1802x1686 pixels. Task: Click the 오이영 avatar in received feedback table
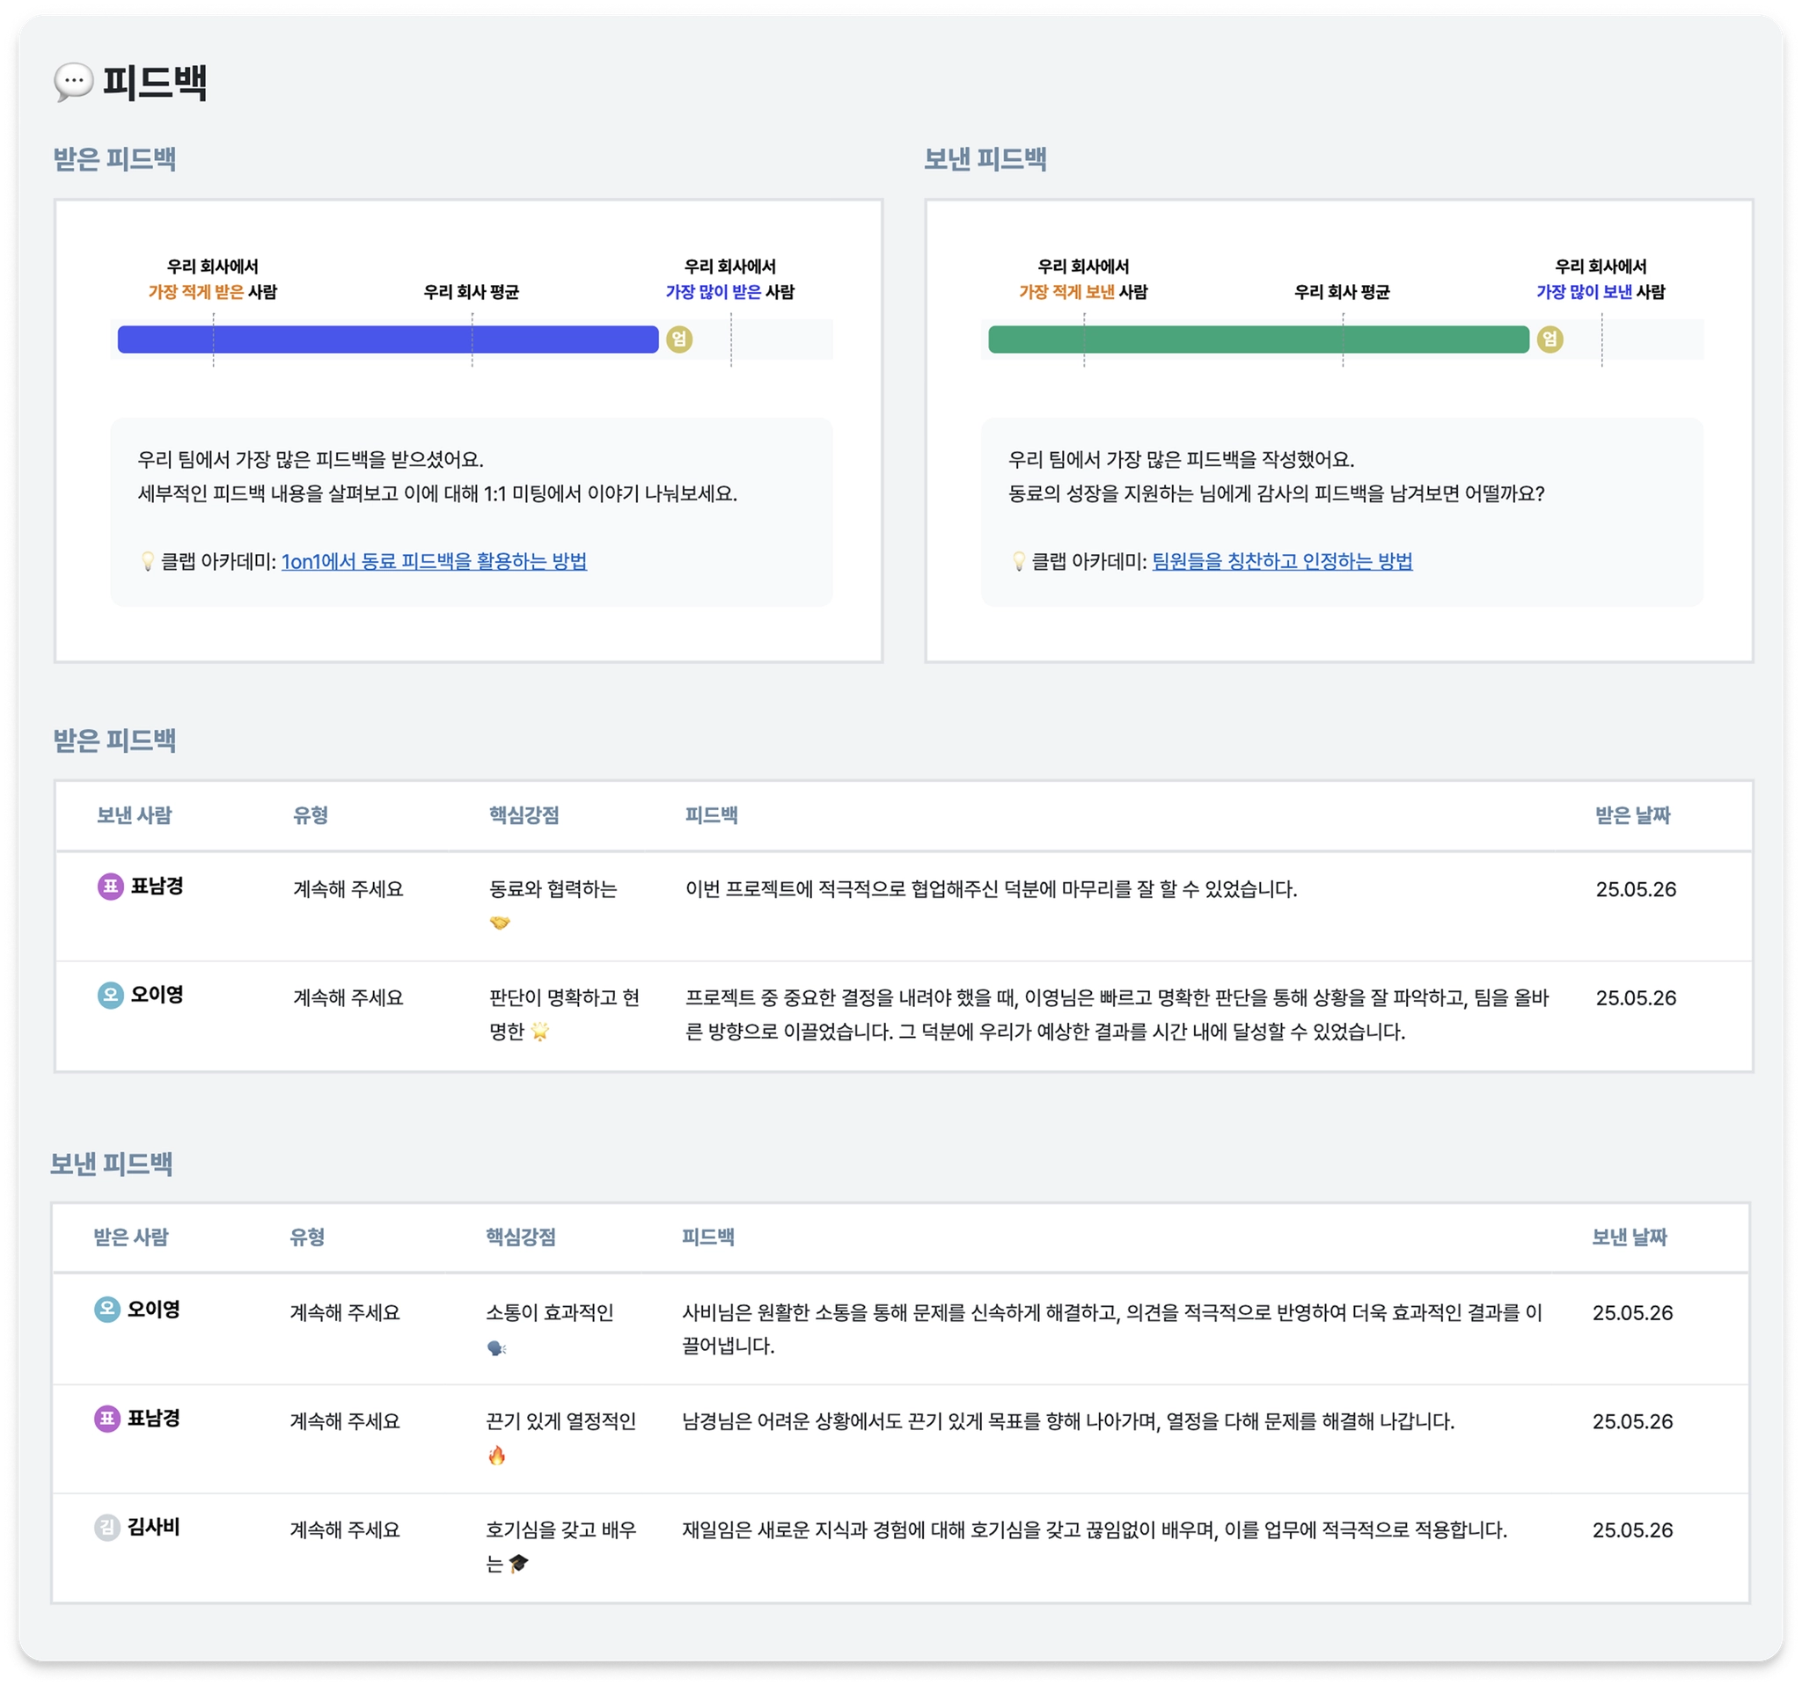(x=111, y=995)
